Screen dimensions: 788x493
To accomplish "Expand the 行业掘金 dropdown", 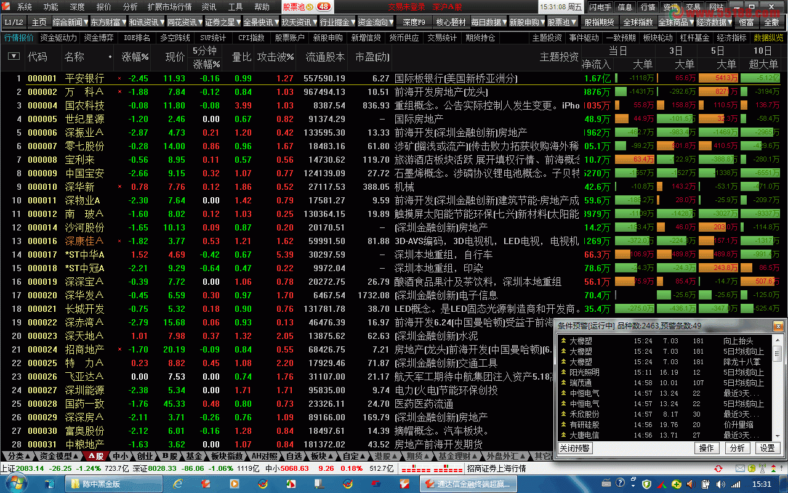I will pos(337,22).
